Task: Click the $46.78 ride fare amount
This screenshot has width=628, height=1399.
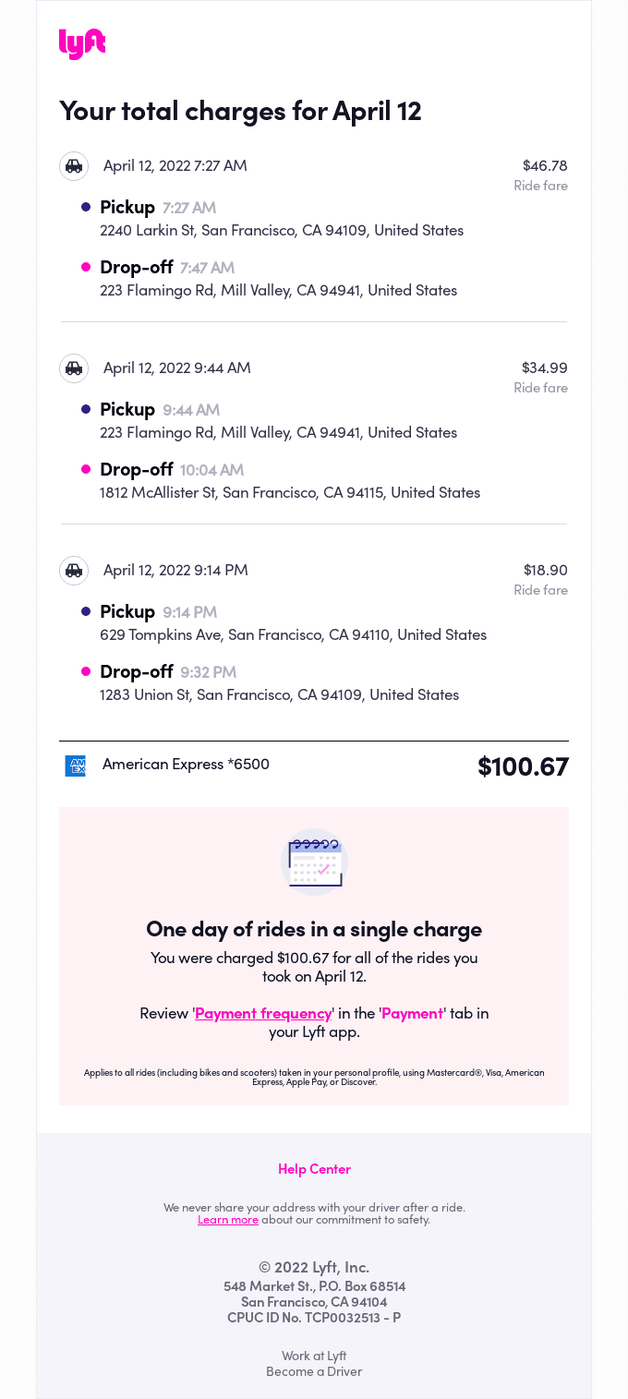Action: [545, 166]
